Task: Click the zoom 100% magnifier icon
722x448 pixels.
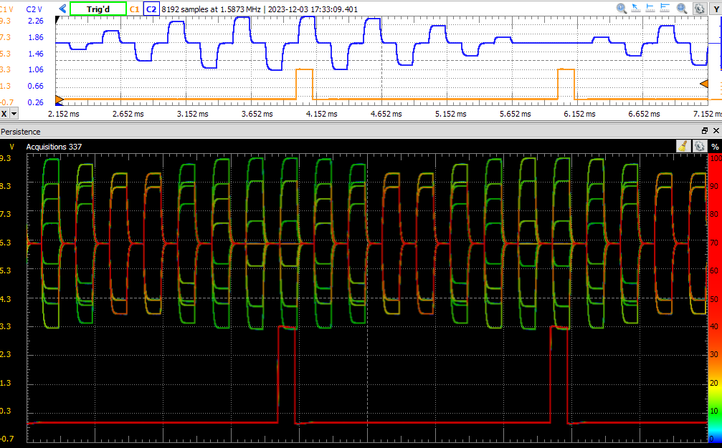Action: (x=622, y=9)
